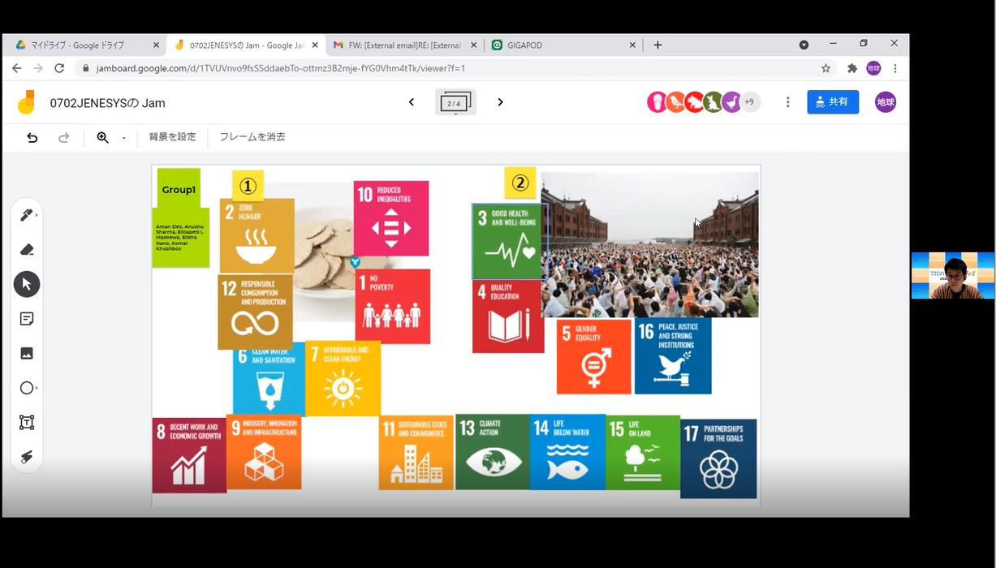Select the 1 No Poverty tile
The image size is (996, 568).
point(393,306)
